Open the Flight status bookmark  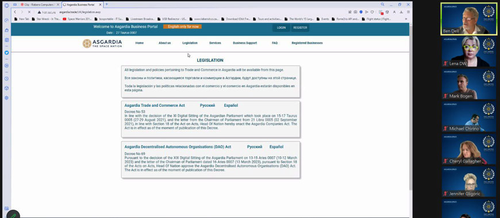376,19
